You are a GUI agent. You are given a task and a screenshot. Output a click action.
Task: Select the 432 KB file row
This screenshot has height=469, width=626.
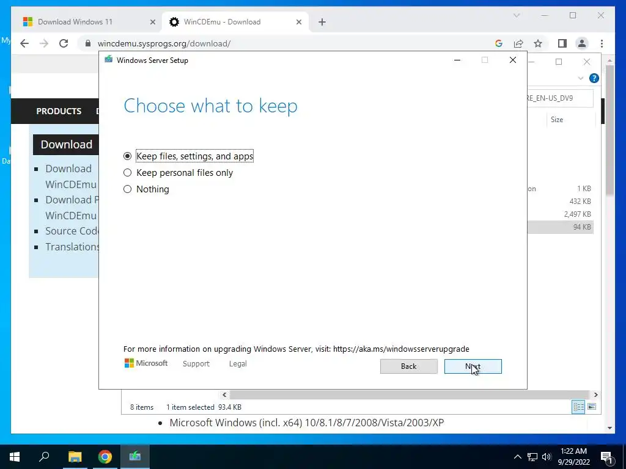point(560,202)
